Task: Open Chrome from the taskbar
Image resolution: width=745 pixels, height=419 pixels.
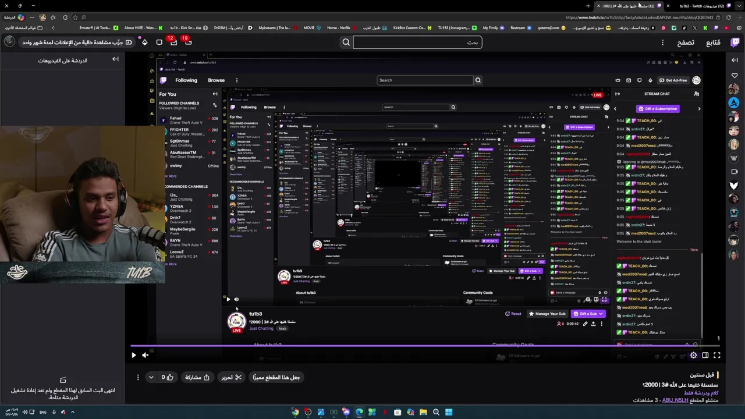Action: (x=295, y=412)
